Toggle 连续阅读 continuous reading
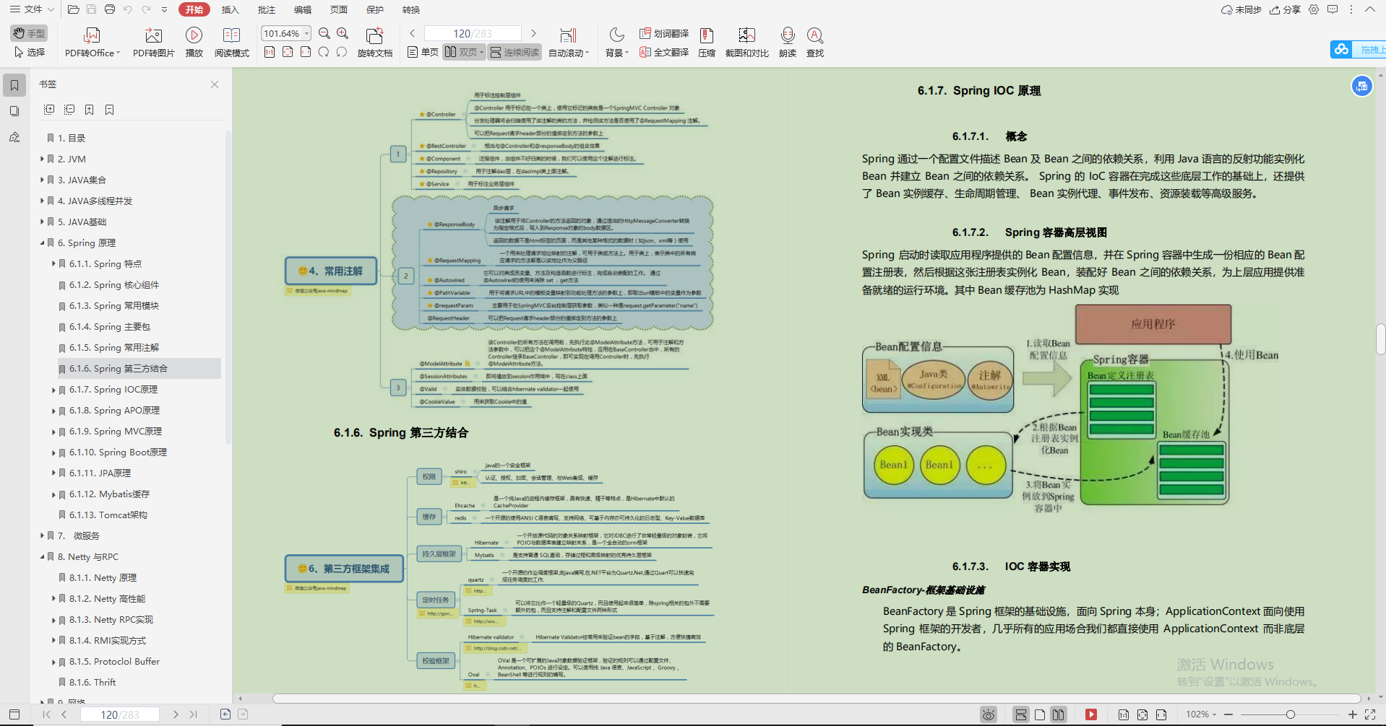The width and height of the screenshot is (1386, 726). (515, 52)
